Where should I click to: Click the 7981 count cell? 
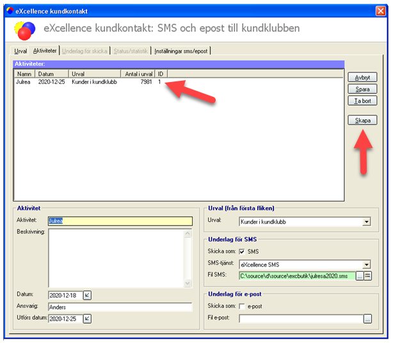(146, 82)
